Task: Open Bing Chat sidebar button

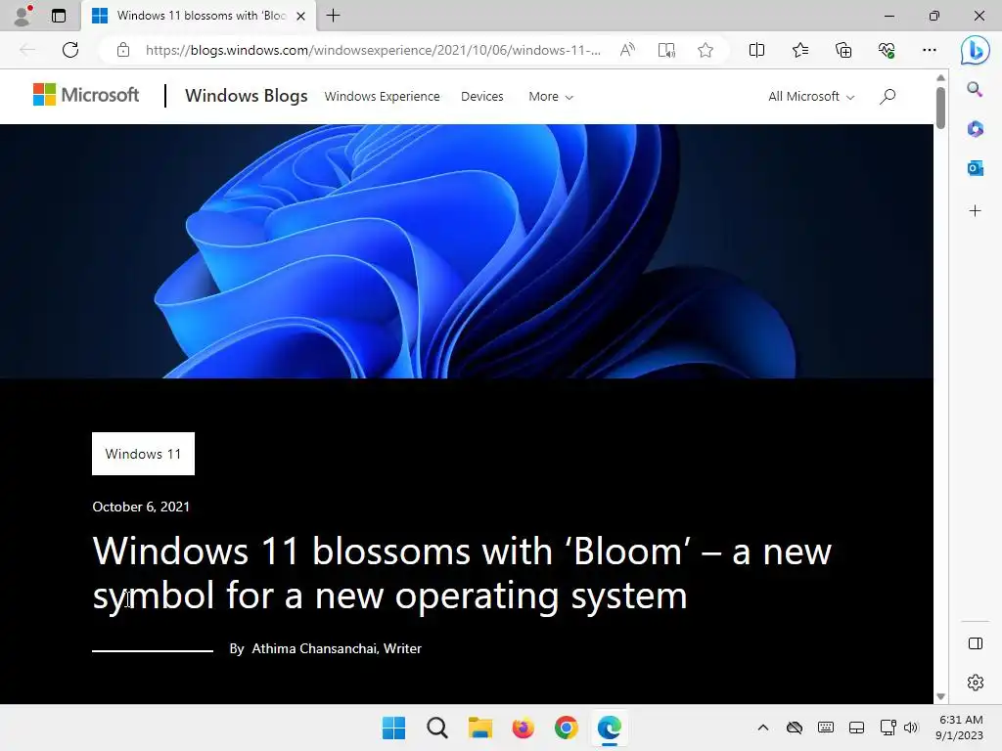Action: [976, 50]
